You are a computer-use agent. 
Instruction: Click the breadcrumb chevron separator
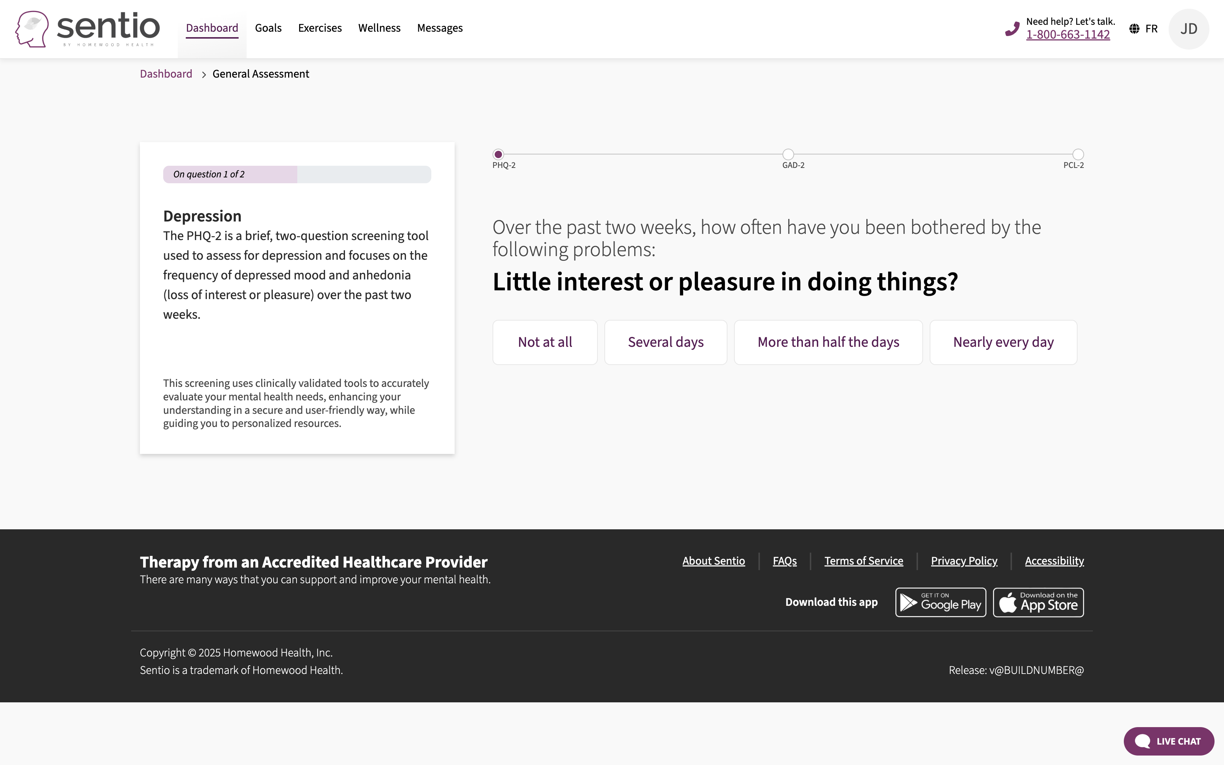204,74
